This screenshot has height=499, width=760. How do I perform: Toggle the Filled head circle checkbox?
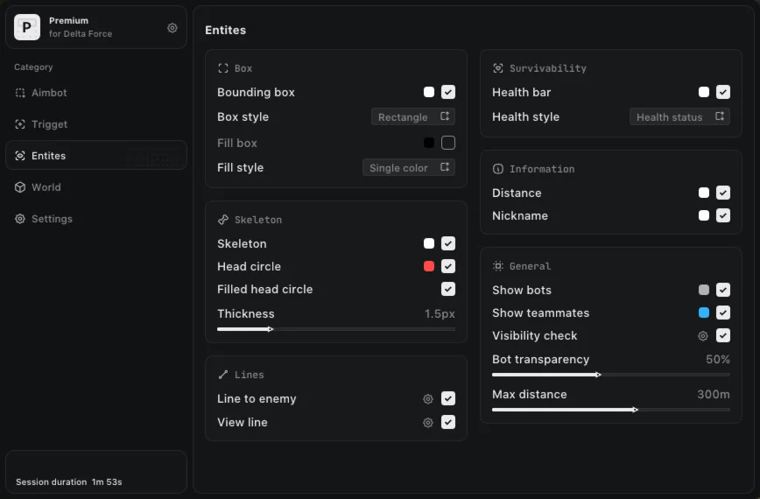[x=448, y=289]
